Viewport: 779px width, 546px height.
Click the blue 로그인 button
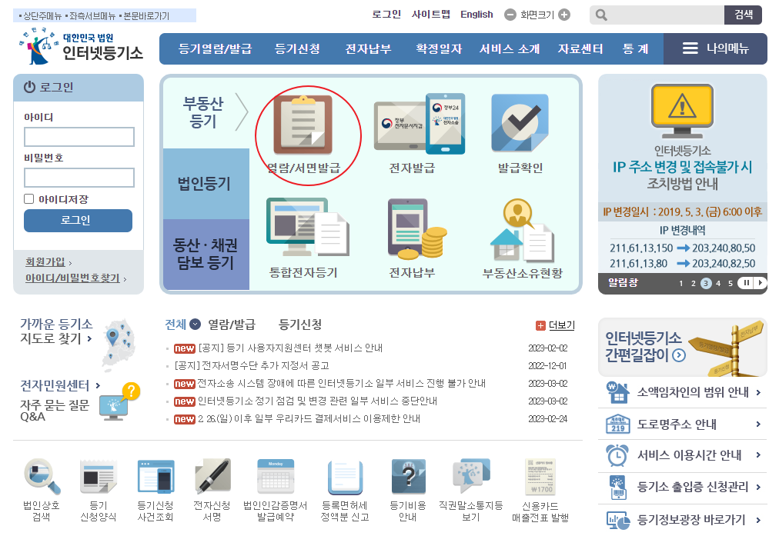pyautogui.click(x=78, y=221)
